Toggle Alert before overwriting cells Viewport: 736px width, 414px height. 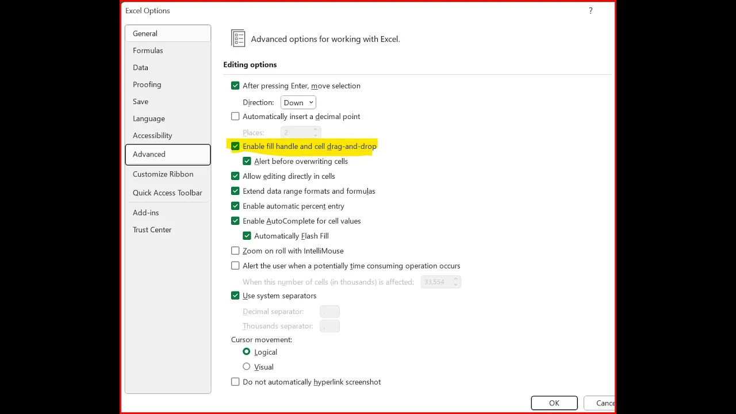(x=247, y=161)
